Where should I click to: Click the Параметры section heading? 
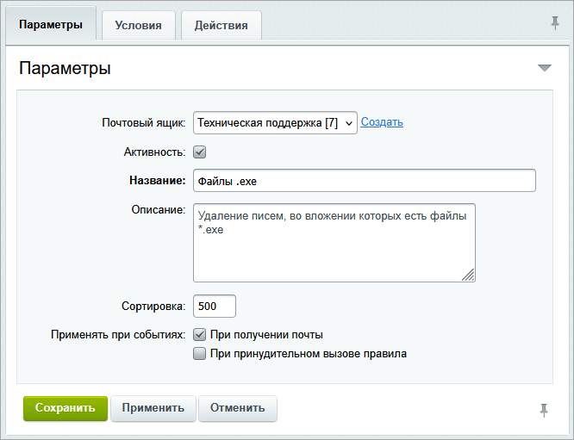65,68
